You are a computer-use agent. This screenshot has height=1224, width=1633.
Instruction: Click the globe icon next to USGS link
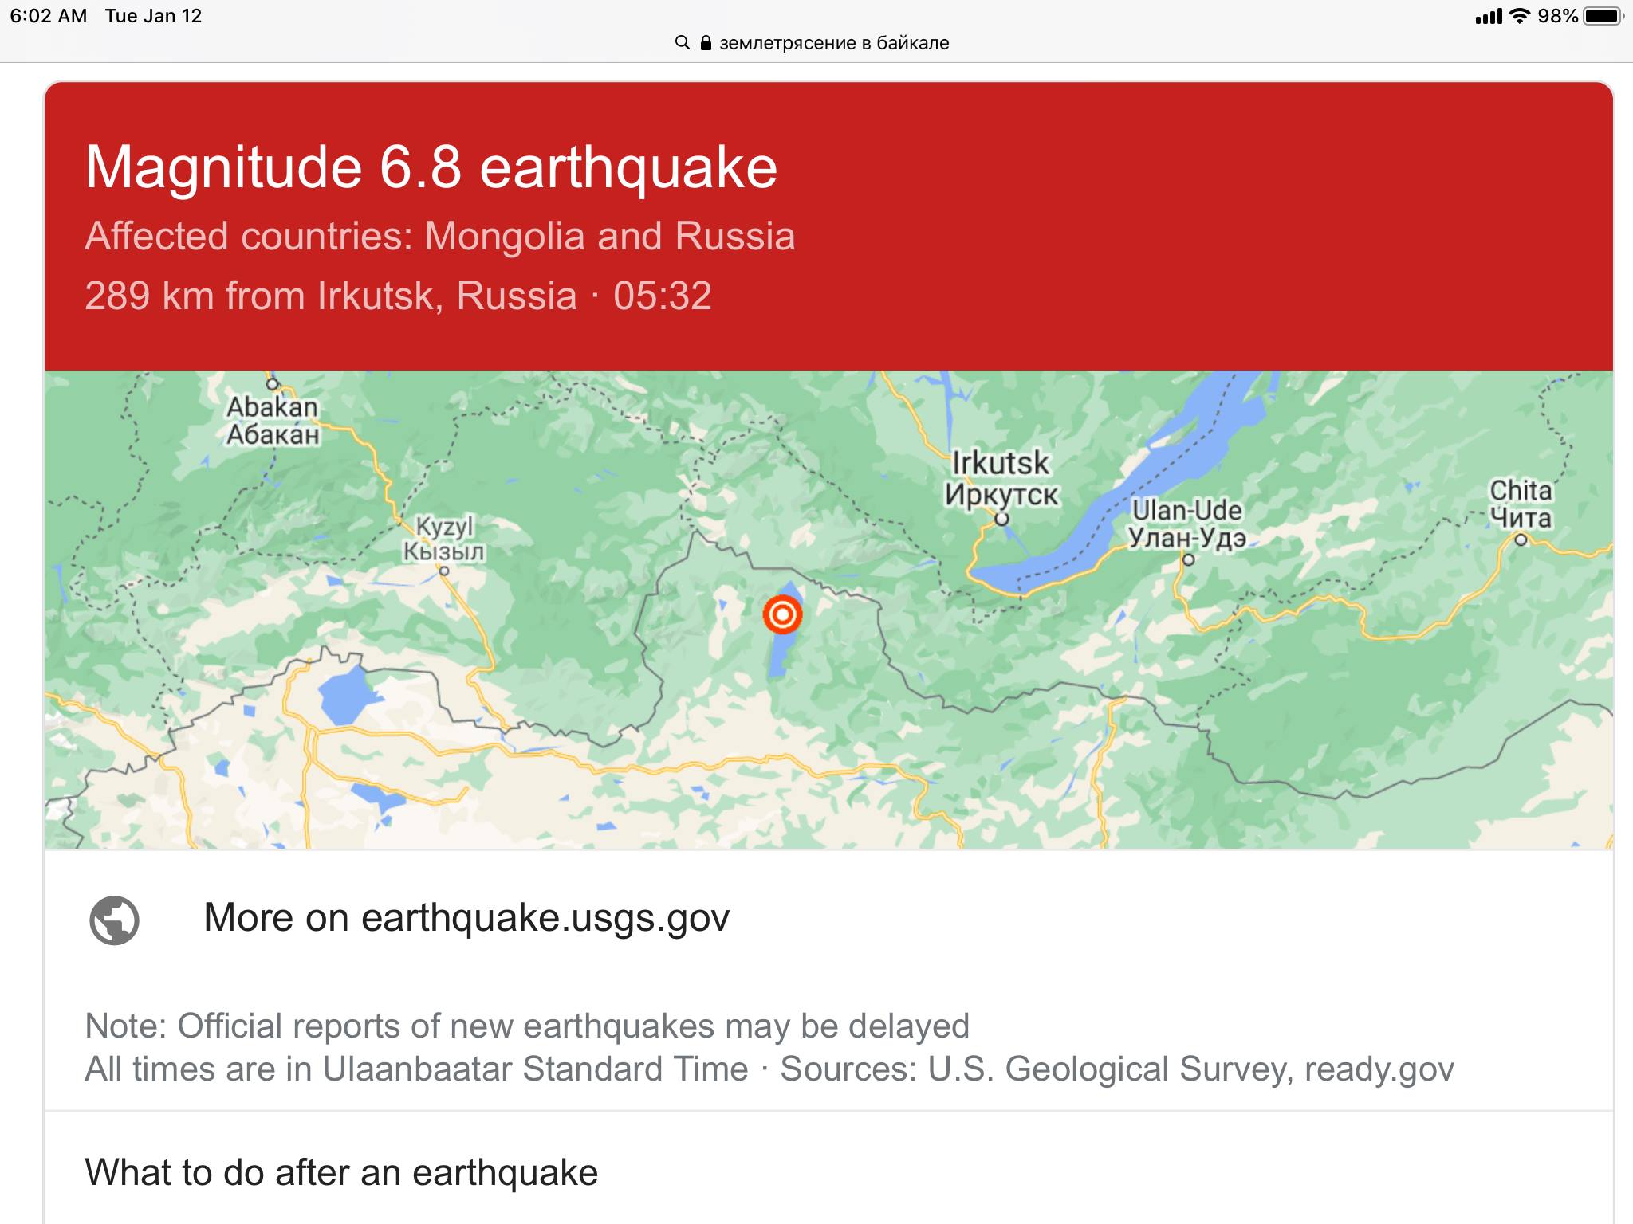[114, 920]
